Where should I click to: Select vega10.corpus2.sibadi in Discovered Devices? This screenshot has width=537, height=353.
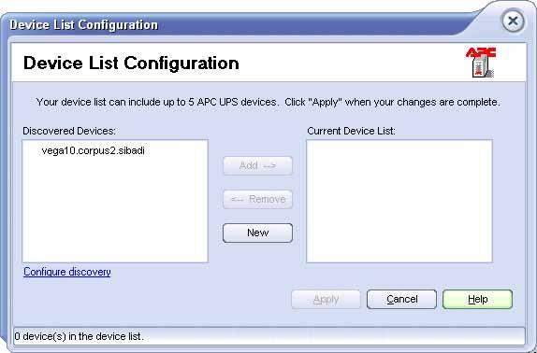[x=93, y=150]
